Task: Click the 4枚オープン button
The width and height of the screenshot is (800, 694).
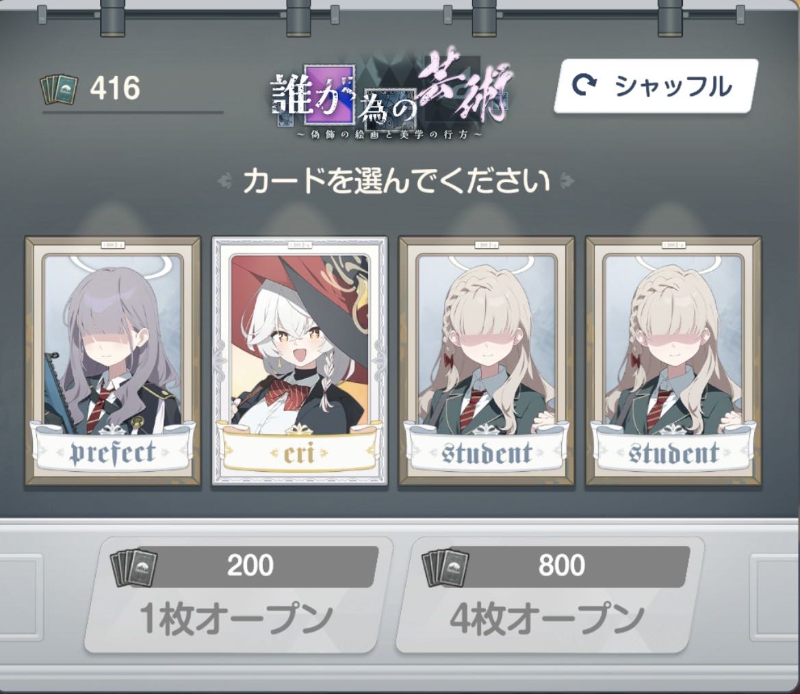Action: pos(550,595)
